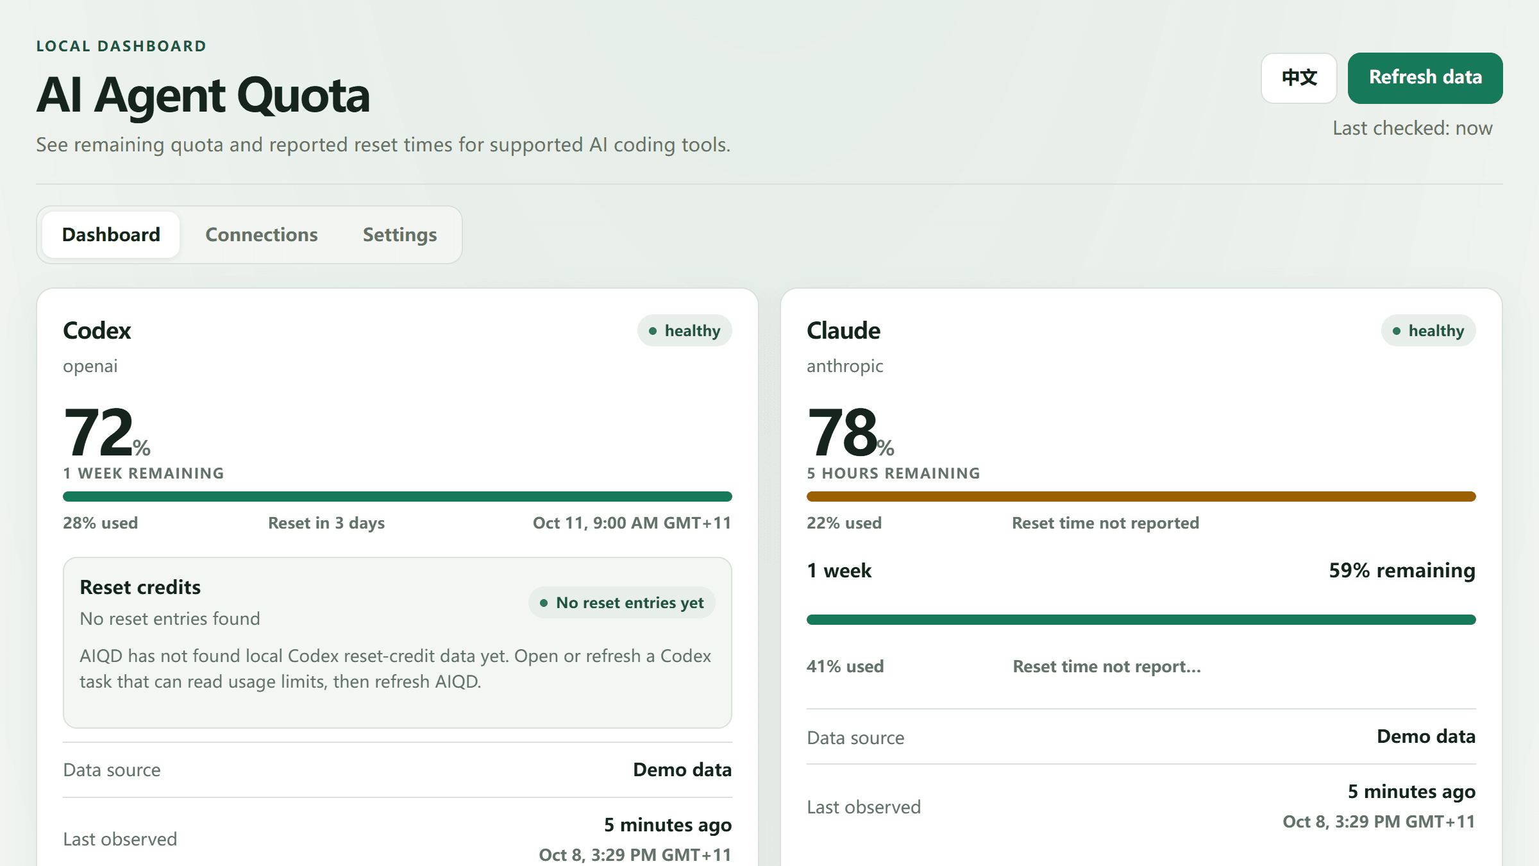Click the Codex 1 week quota progress bar
1539x866 pixels.
398,497
